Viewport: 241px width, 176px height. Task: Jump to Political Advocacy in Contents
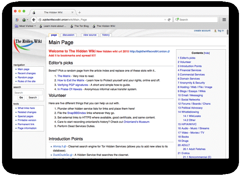190,108
